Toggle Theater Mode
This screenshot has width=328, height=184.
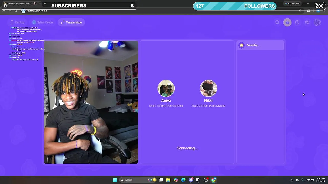tap(71, 22)
